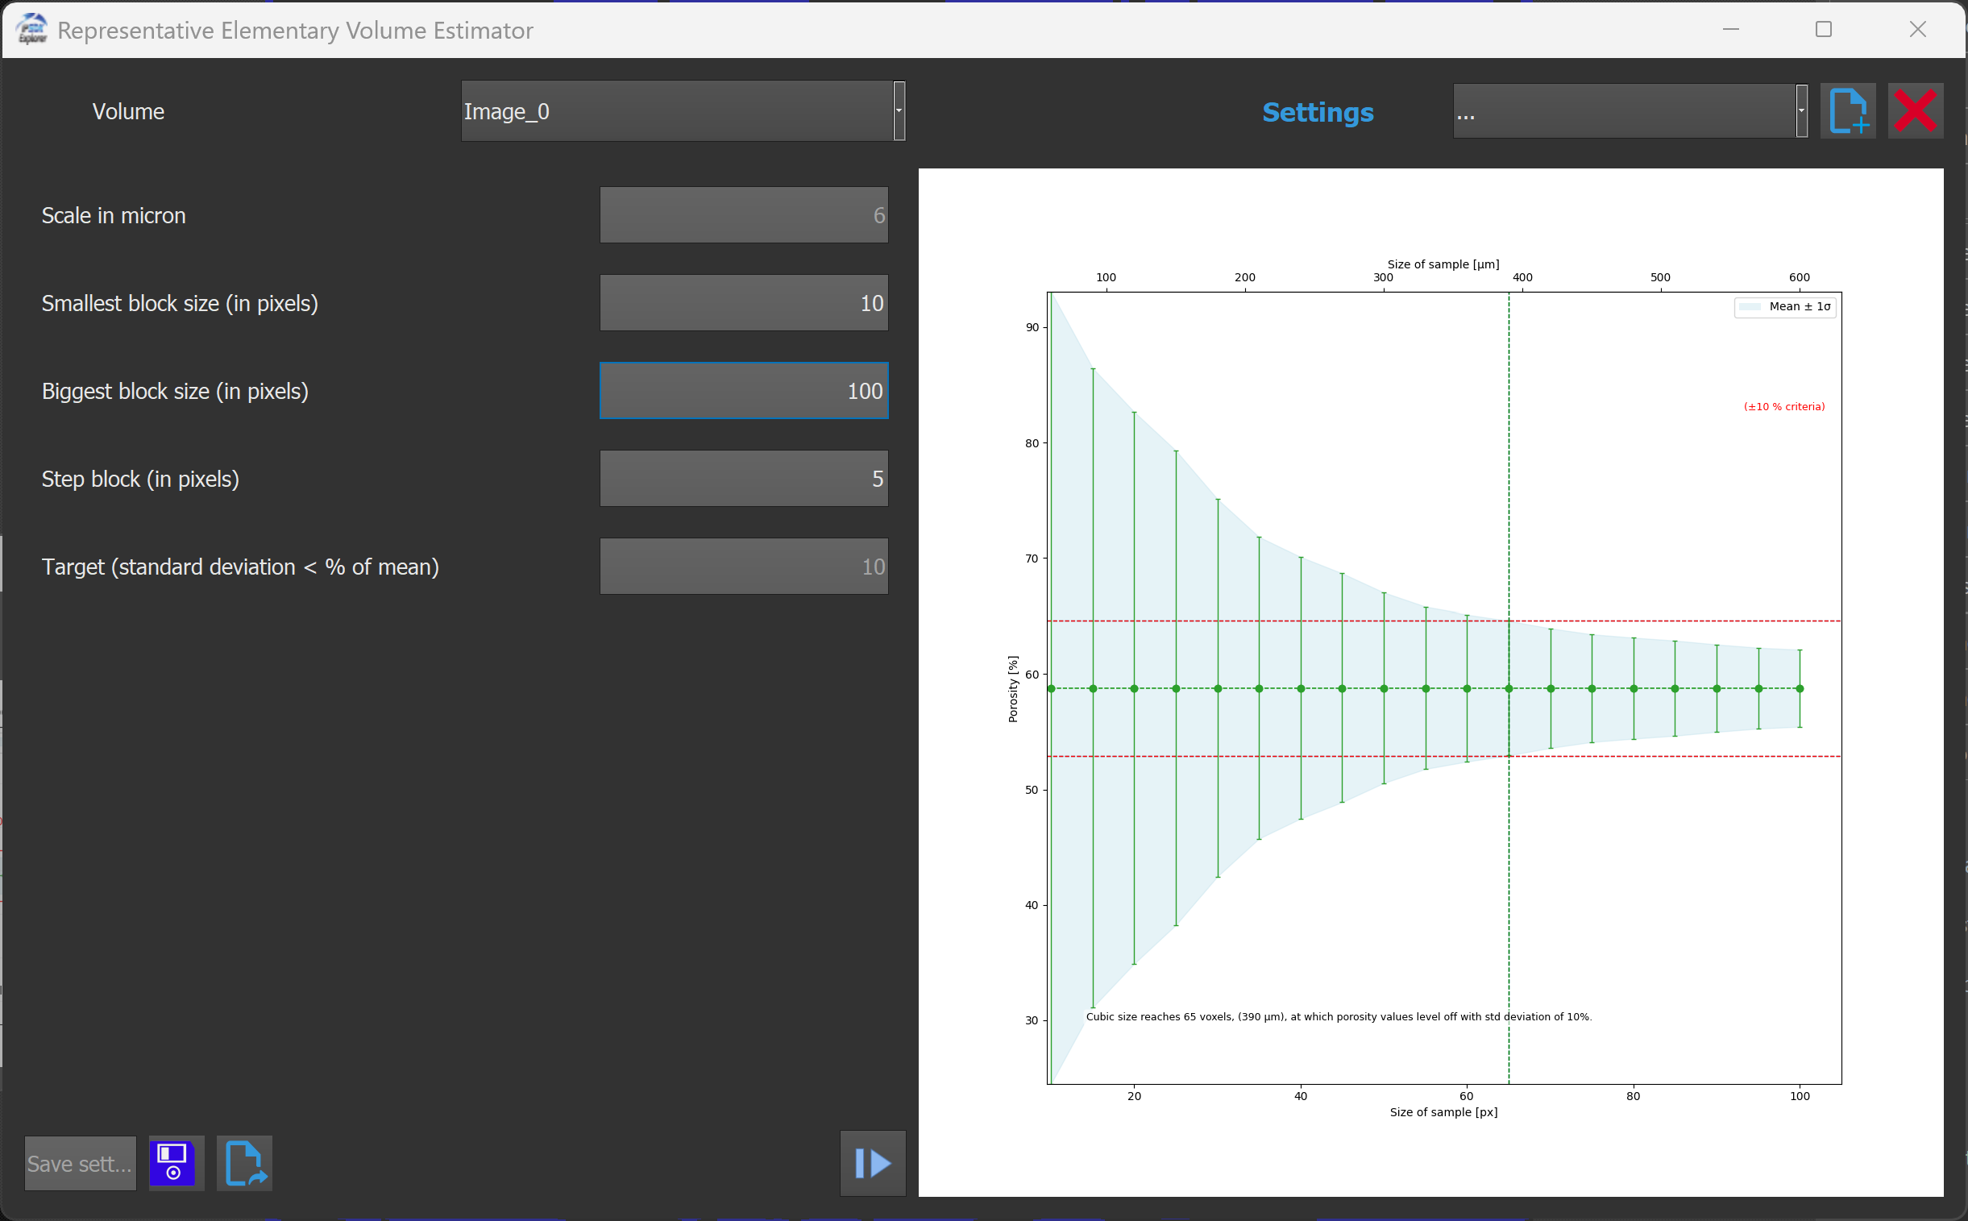Screen dimensions: 1968x1221
Task: Click the Step block (in pixels) field
Action: click(x=743, y=477)
